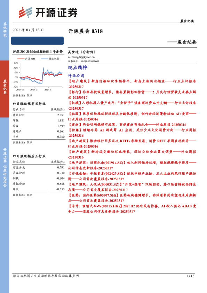The height and width of the screenshot is (293, 207).
Task: Open the email link wumengdi@kysec.cn
Action: (x=81, y=57)
